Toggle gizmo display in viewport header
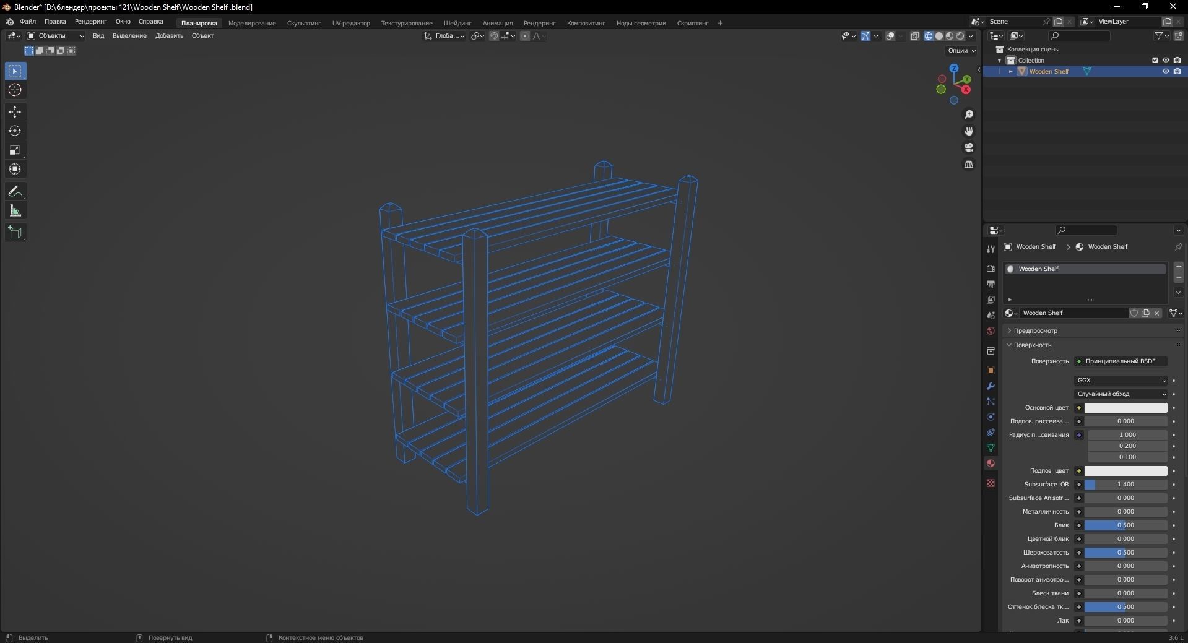The image size is (1188, 643). pyautogui.click(x=865, y=36)
